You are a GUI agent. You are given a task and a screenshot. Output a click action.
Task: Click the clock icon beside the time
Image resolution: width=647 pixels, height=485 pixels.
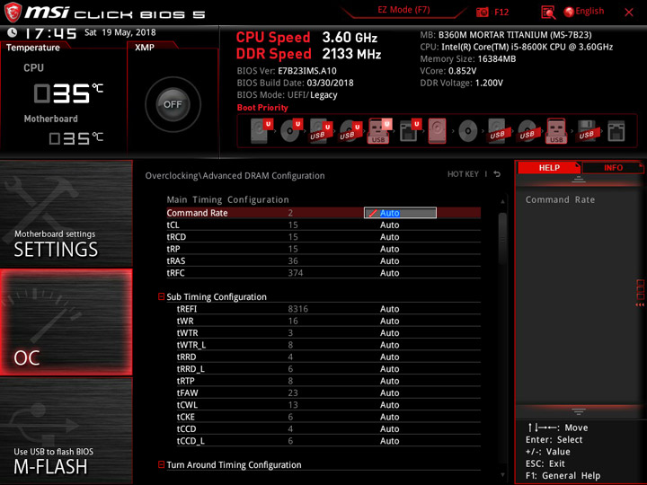[13, 32]
